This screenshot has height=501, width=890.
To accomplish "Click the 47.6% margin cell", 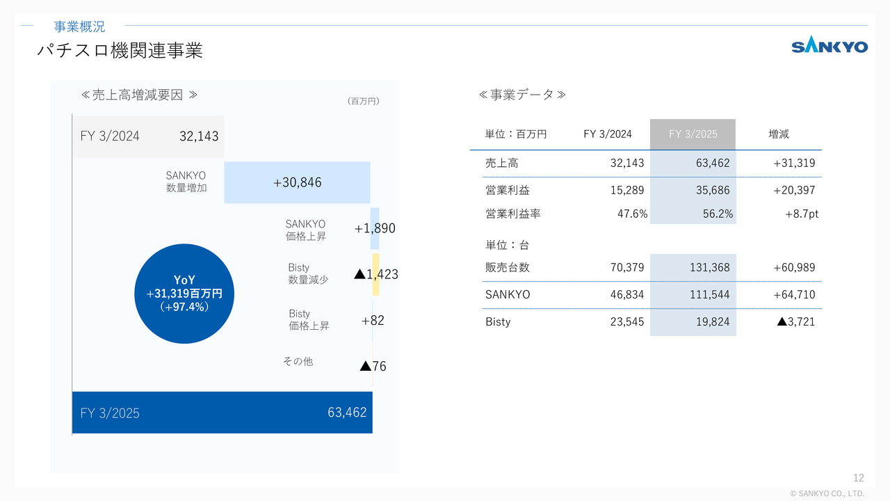I will (x=633, y=214).
